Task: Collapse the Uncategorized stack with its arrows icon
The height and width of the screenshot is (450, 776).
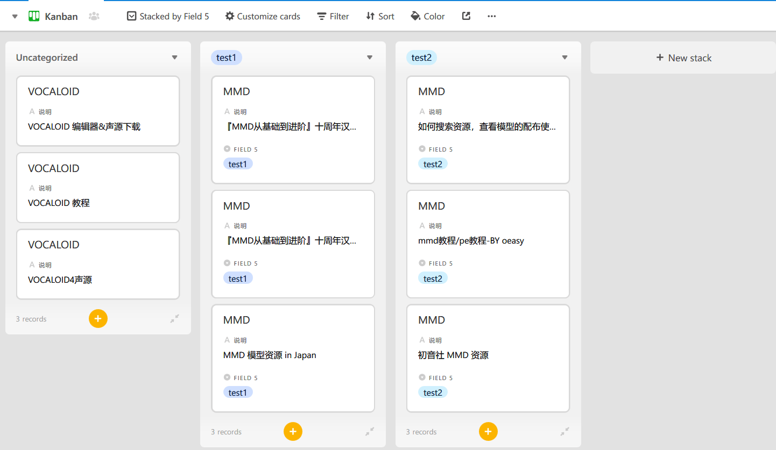Action: click(x=175, y=319)
